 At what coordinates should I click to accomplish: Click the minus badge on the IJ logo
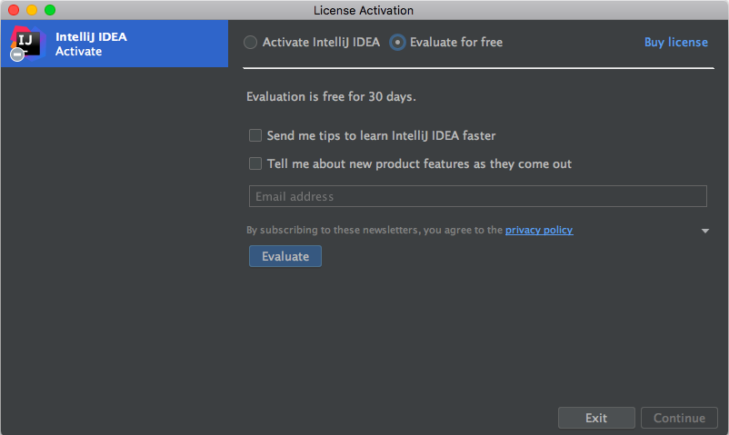17,55
